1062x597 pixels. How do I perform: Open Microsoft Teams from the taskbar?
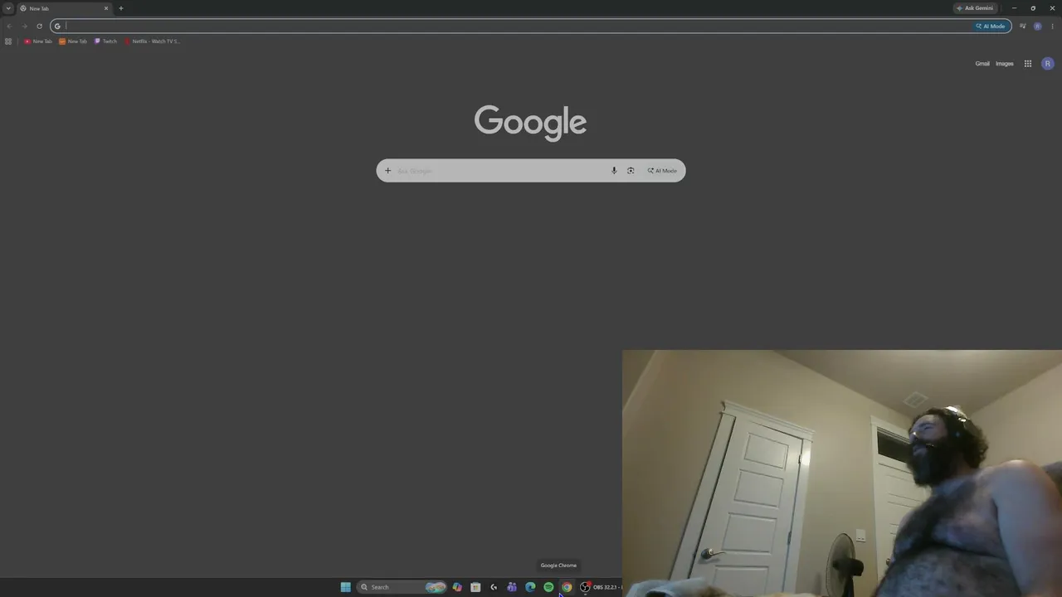click(512, 587)
